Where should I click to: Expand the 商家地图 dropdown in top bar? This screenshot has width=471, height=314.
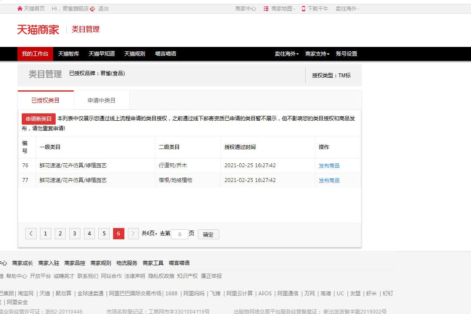click(x=283, y=9)
